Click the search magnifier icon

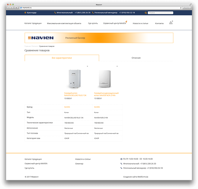point(146,13)
